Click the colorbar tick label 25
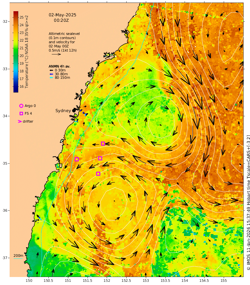Image resolution: width=250 pixels, height=285 pixels. tap(22, 17)
